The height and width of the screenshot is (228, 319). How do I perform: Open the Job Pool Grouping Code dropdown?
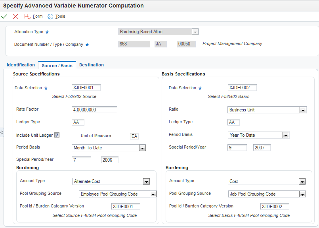point(303,194)
